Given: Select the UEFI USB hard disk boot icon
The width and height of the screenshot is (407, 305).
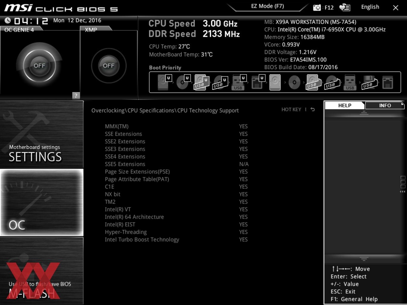Looking at the screenshot, I should tap(201, 82).
